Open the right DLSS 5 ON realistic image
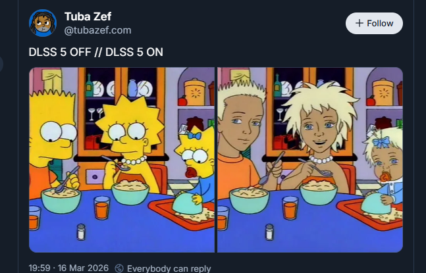 310,160
